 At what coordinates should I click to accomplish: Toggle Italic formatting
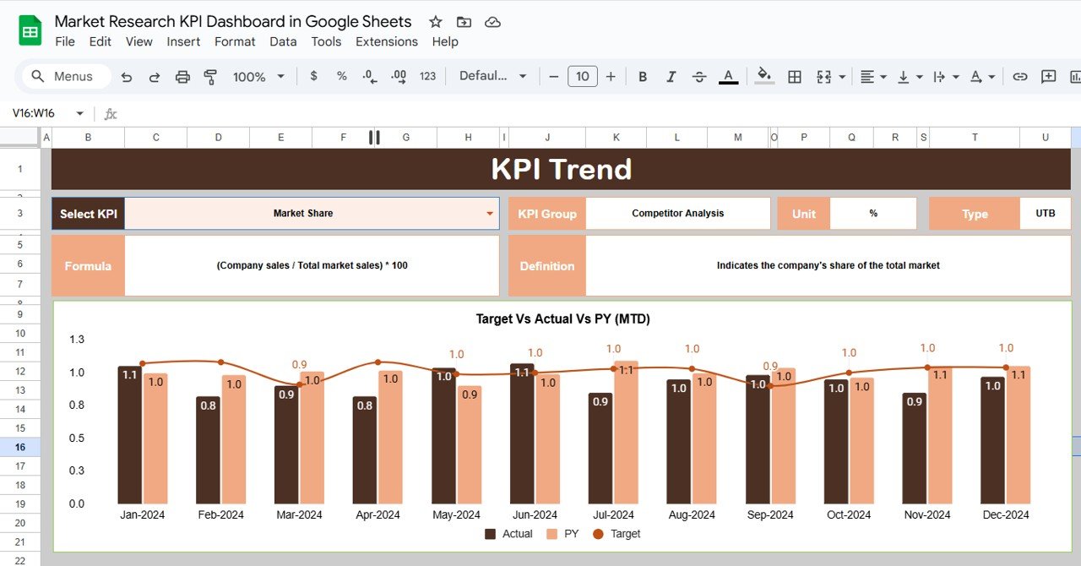[671, 77]
